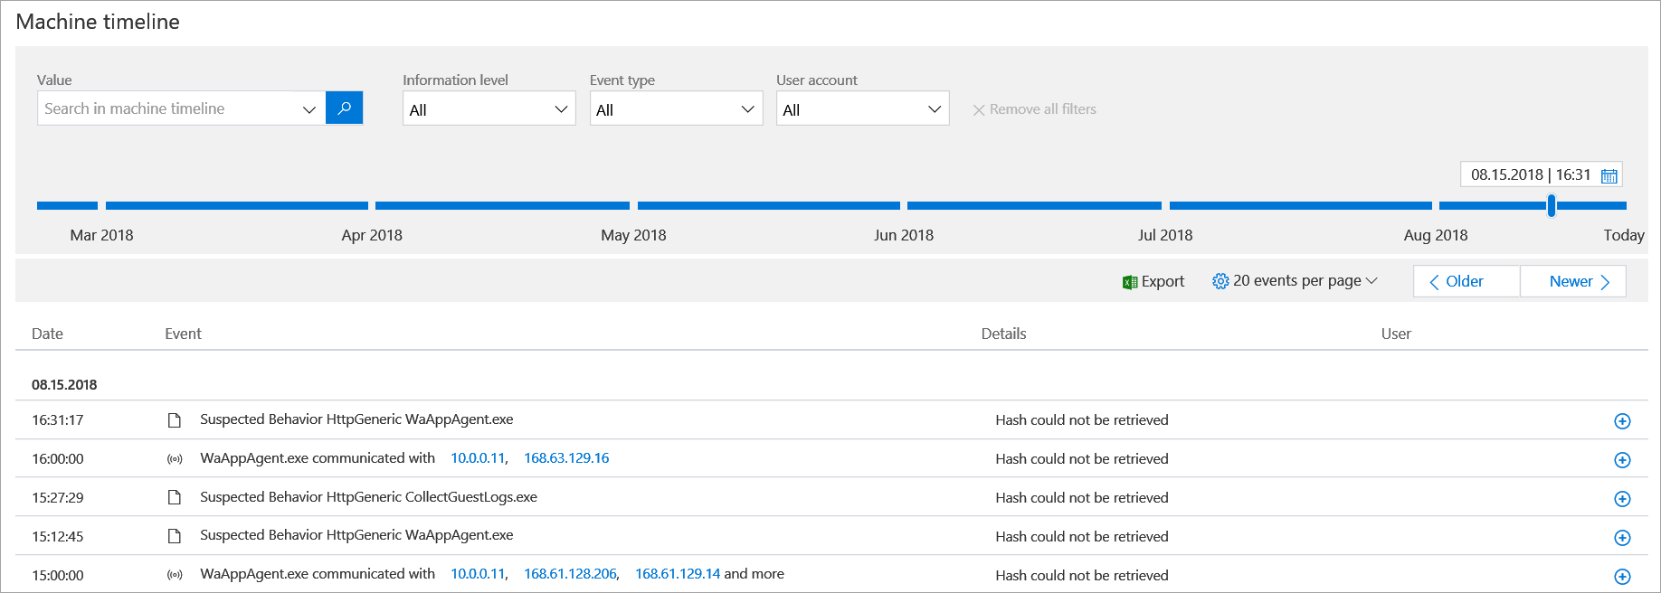Open IP address link 168.63.129.16
The height and width of the screenshot is (593, 1661).
coord(566,458)
